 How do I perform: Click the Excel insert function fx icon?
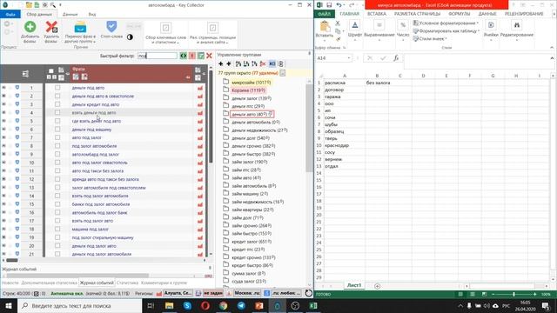396,58
